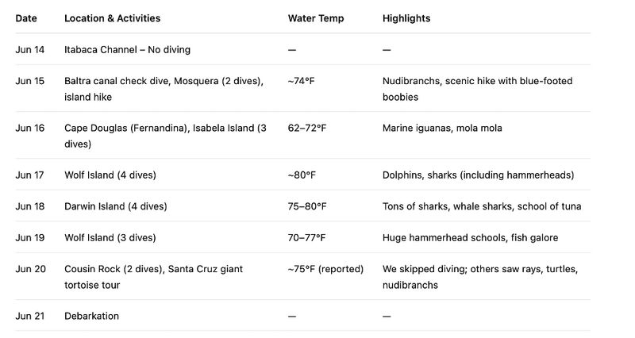Click the ~75°F (reported) cell
This screenshot has height=338, width=635.
click(x=325, y=269)
